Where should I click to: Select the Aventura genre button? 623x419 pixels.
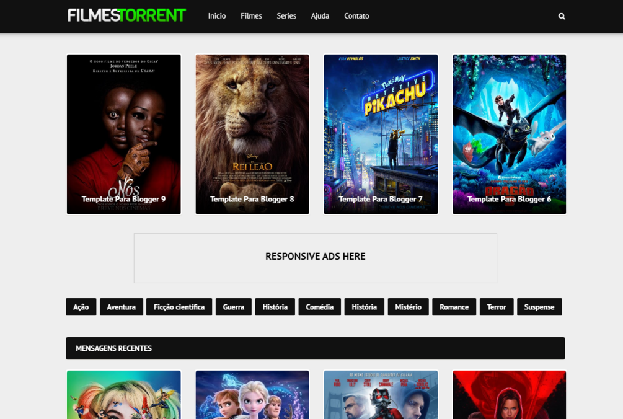tap(121, 307)
